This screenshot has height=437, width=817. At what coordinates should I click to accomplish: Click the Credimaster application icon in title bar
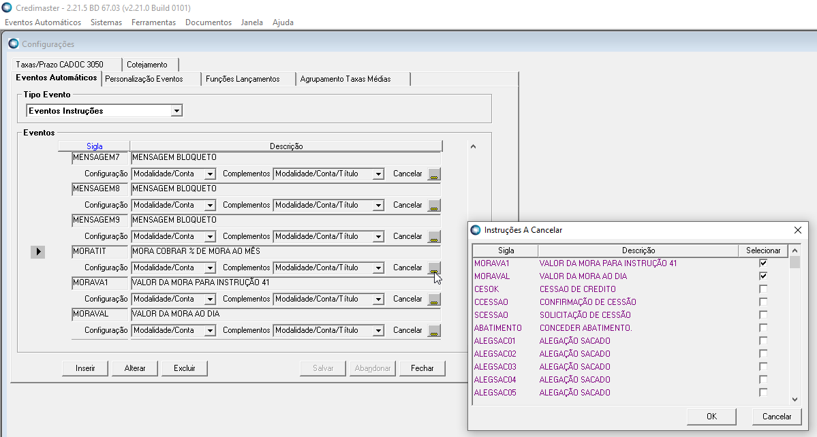point(7,7)
